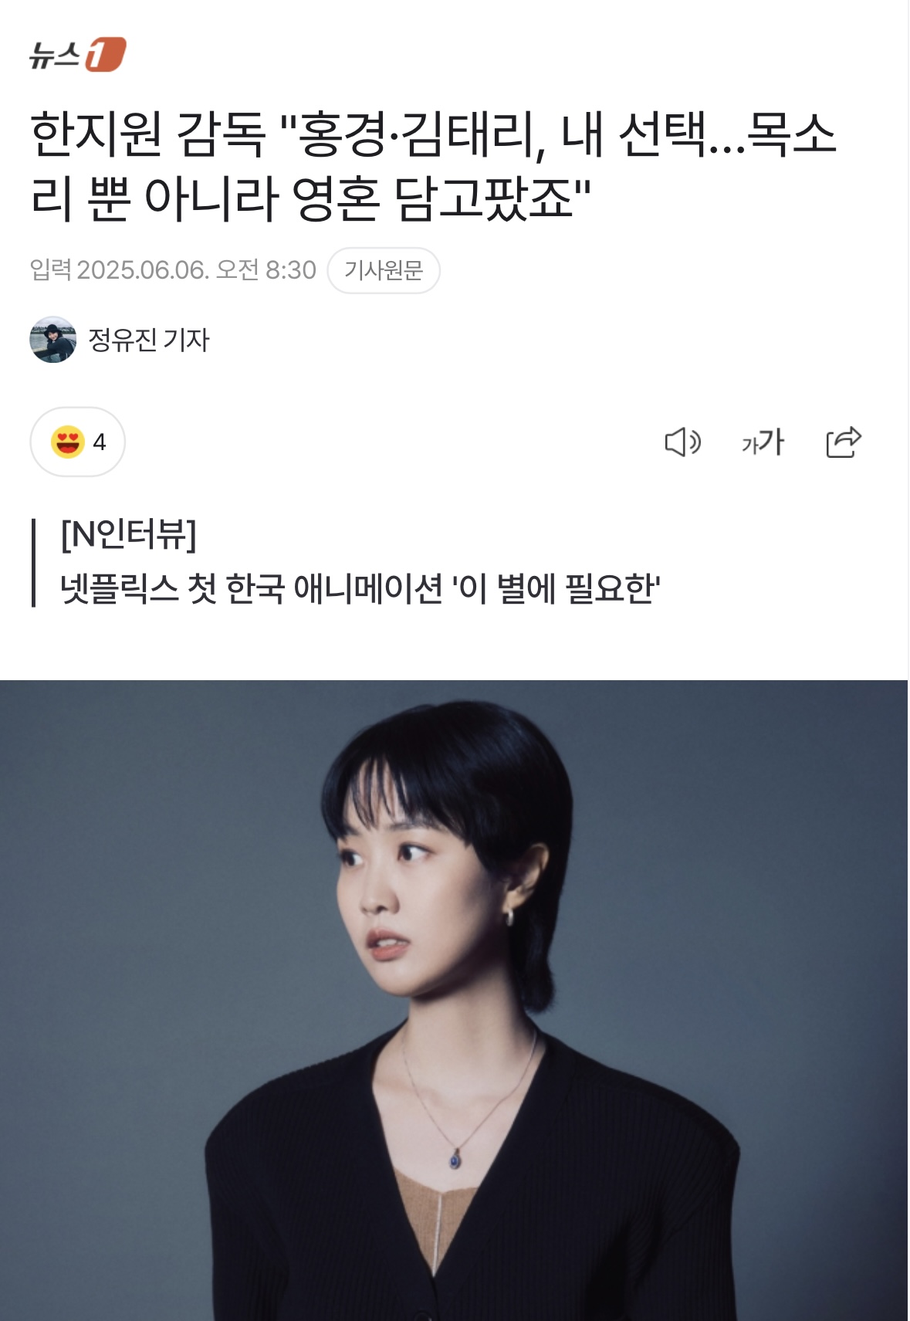910x1321 pixels.
Task: Select the [N인터뷰] label
Action: tap(129, 534)
